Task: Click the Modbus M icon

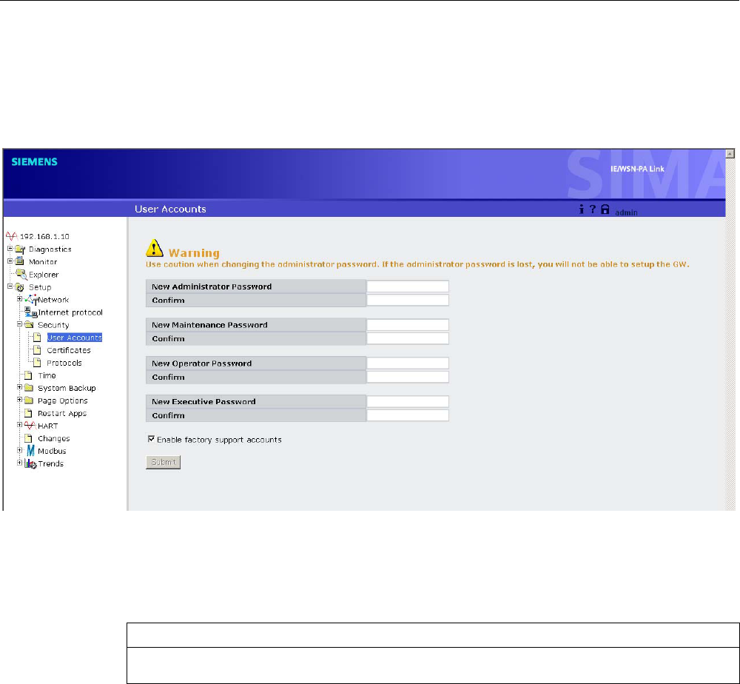Action: point(30,451)
